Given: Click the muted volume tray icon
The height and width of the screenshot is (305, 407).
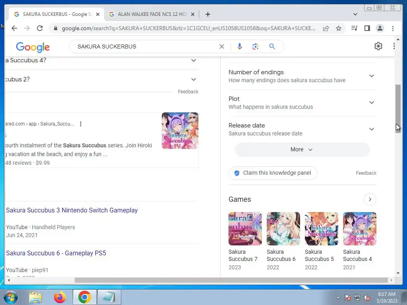Looking at the screenshot, I should click(x=367, y=298).
